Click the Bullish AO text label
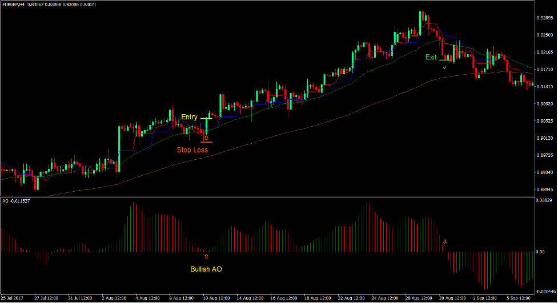This screenshot has height=303, width=558. click(206, 269)
